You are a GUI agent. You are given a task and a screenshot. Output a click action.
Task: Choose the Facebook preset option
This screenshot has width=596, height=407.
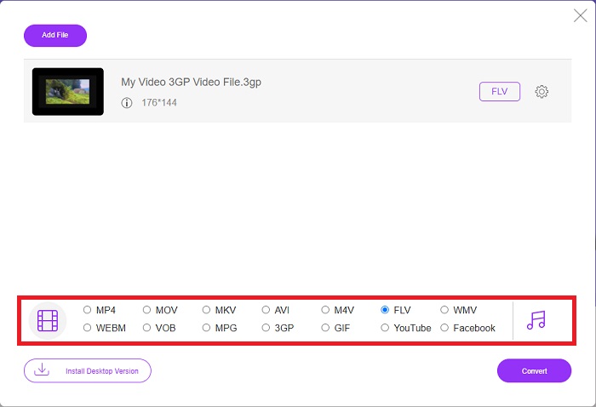(x=444, y=328)
